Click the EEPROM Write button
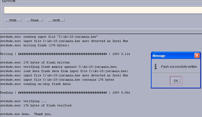The image size is (202, 117). point(13,20)
